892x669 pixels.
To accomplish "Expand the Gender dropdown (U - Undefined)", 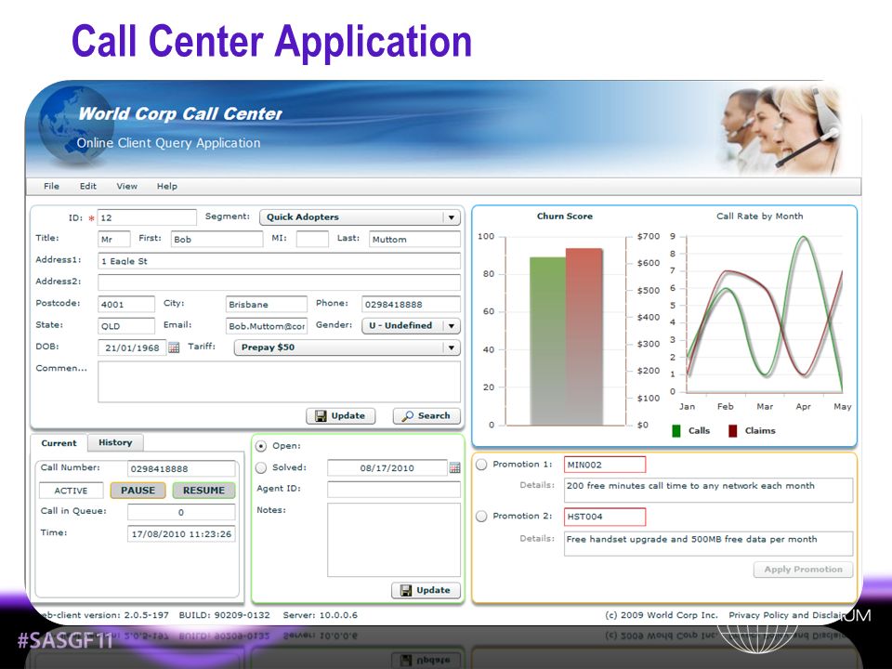I will [x=411, y=325].
